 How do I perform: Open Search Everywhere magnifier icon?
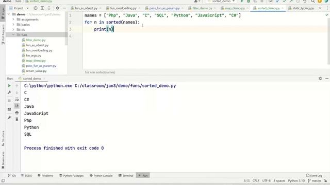click(313, 1)
